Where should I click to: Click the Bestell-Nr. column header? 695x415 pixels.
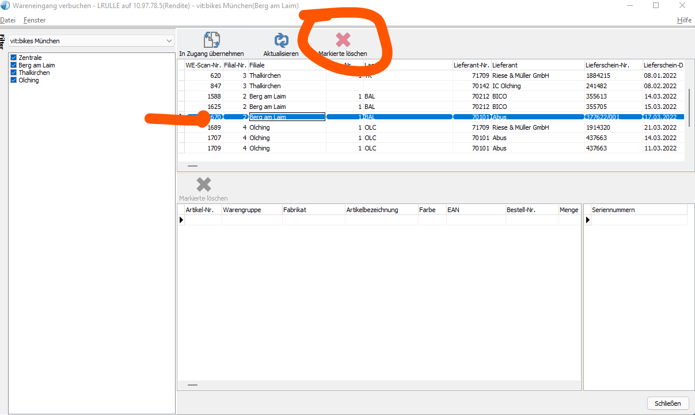531,210
